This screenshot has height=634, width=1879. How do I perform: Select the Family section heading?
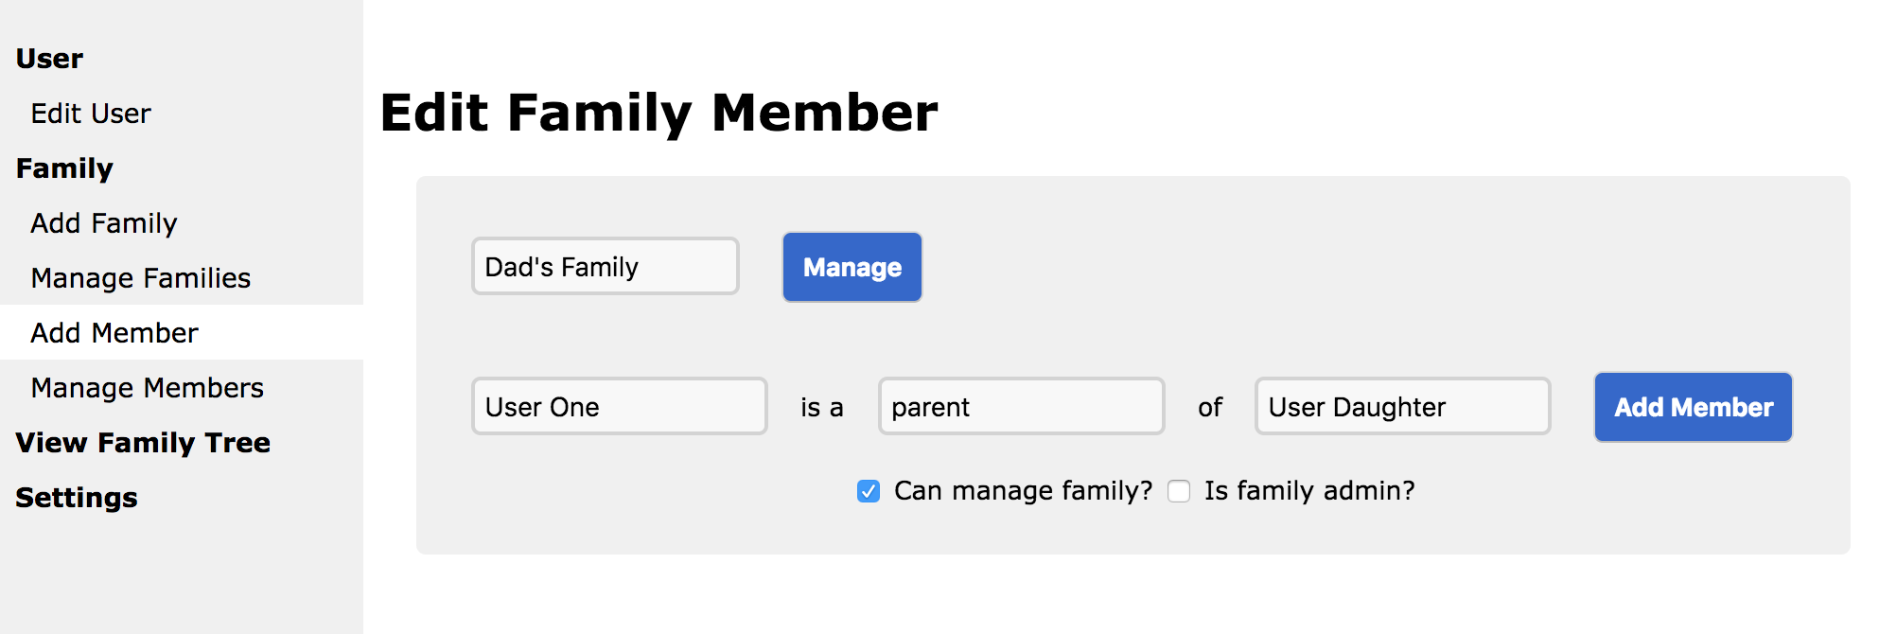point(64,168)
